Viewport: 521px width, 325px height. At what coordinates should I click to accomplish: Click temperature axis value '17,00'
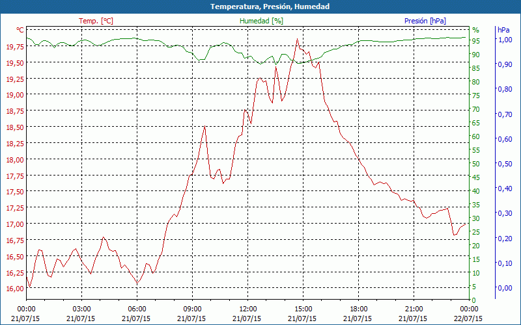pyautogui.click(x=15, y=224)
